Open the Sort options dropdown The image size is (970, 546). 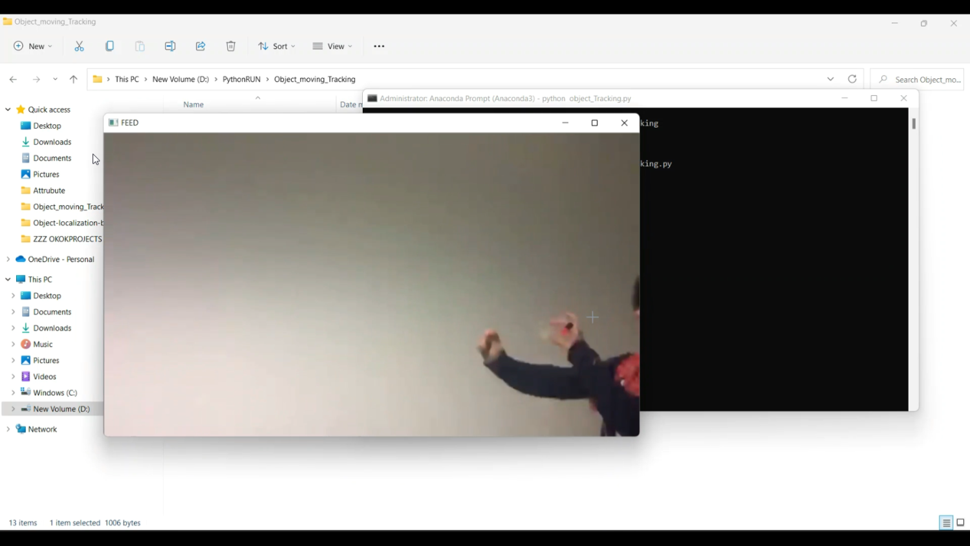[277, 47]
